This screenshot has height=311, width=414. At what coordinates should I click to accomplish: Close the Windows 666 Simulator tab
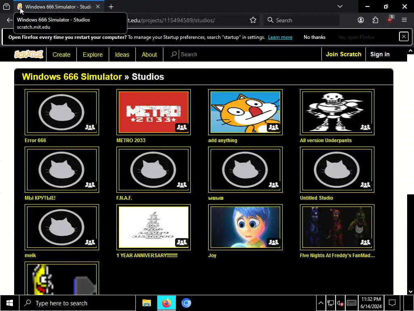(98, 6)
